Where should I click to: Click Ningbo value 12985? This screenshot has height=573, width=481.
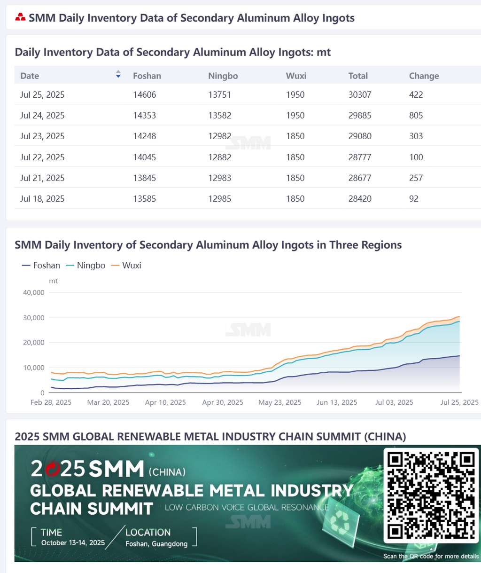coord(220,198)
